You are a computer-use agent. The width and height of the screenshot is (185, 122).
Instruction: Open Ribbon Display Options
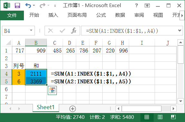pos(147,5)
